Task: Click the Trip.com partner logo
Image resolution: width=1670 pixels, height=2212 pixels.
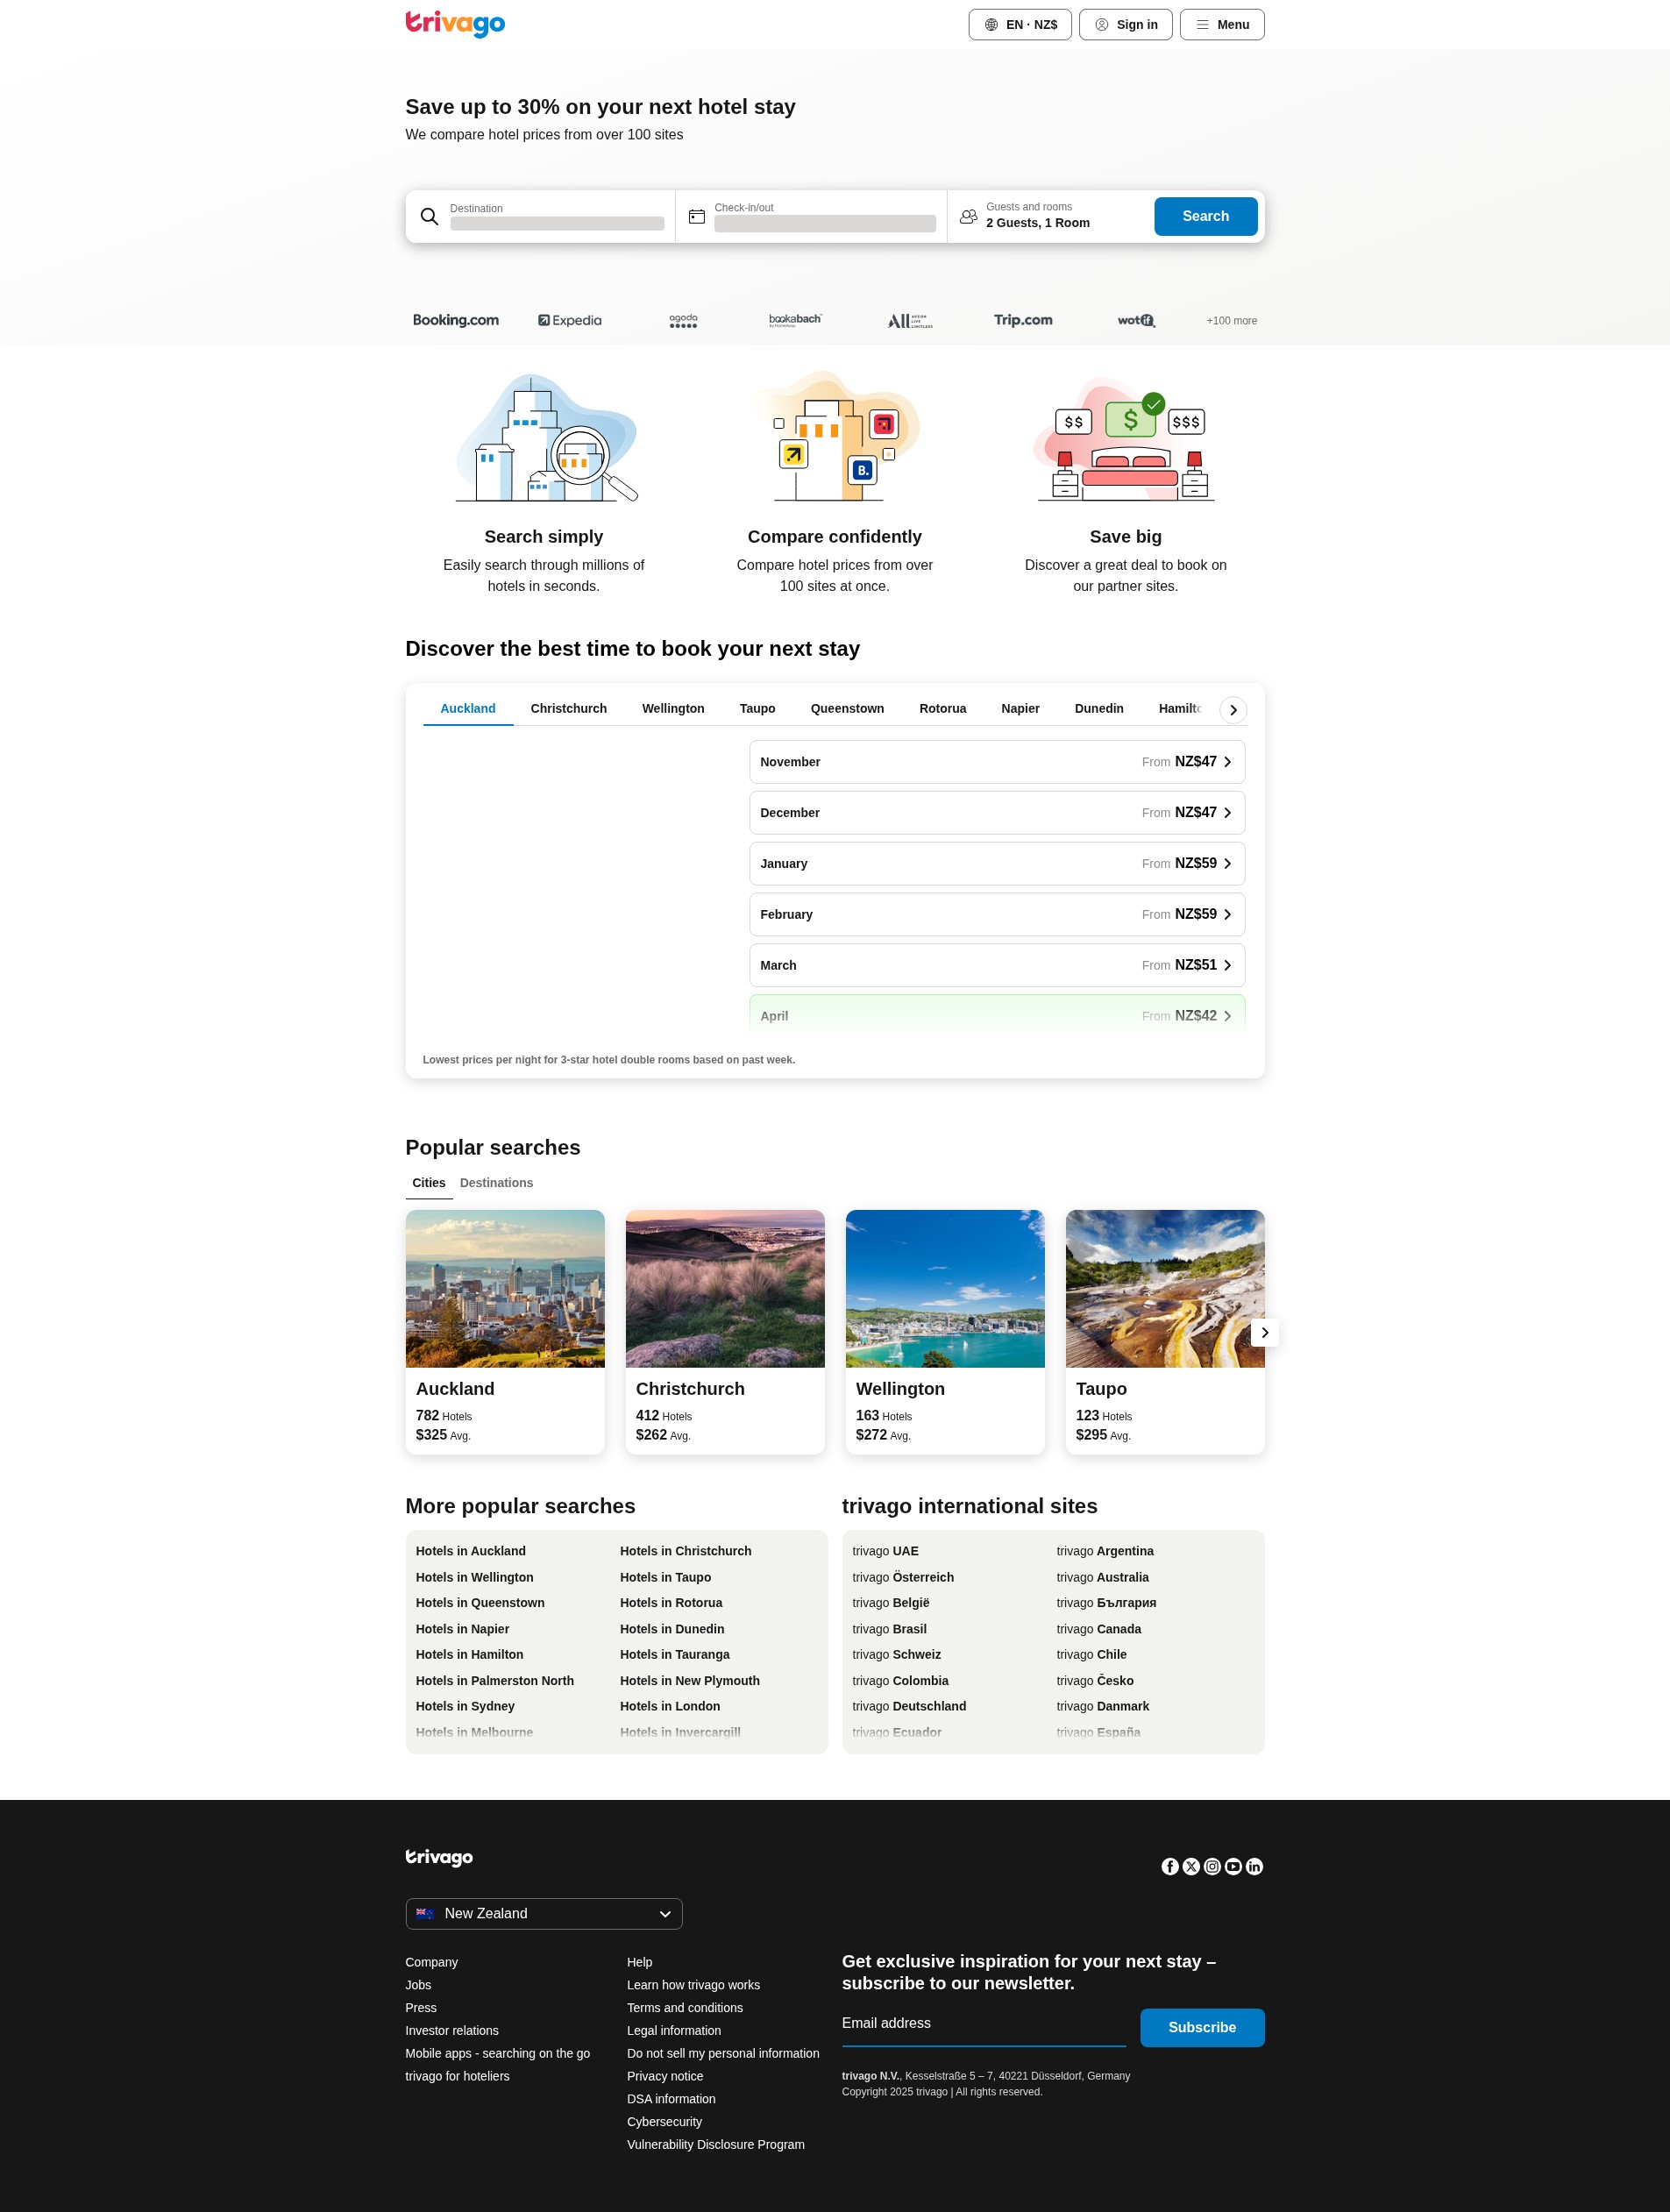Action: (1023, 320)
